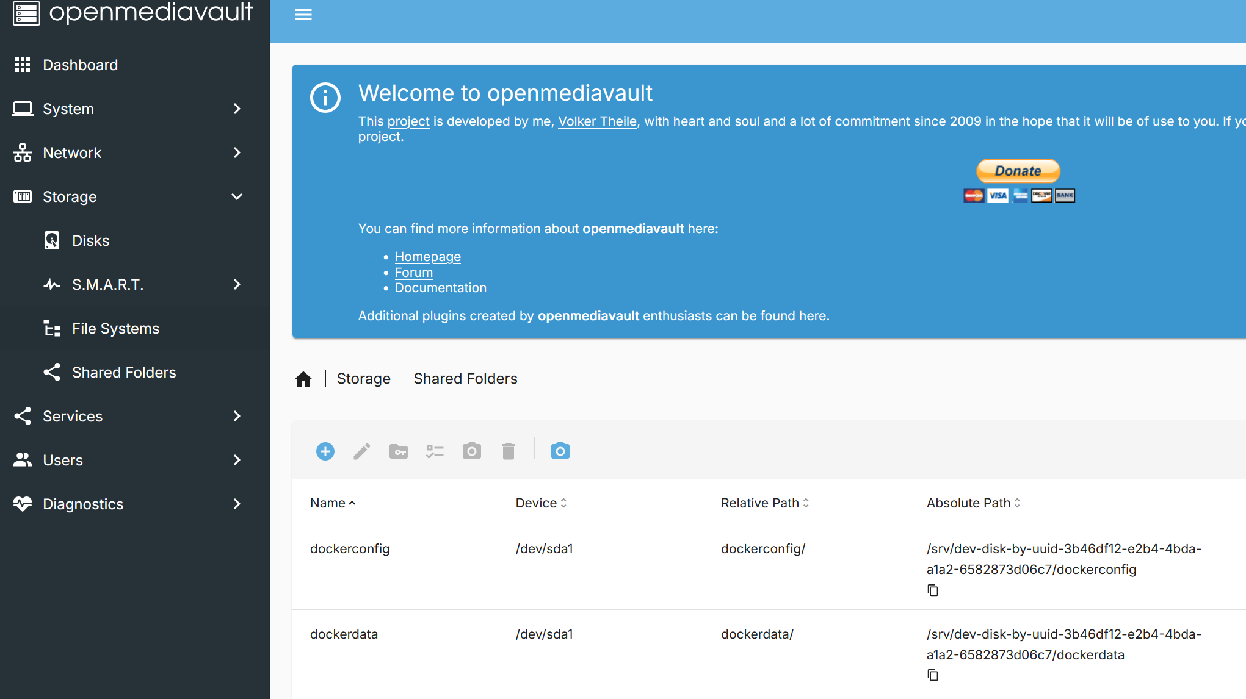Click the gray snapshot camera icon
1246x699 pixels.
click(472, 451)
